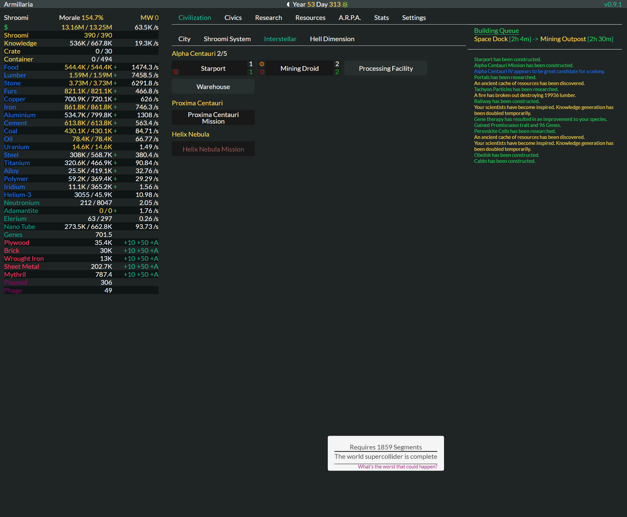
Task: Open the Interstellar sub-tab
Action: pos(280,39)
